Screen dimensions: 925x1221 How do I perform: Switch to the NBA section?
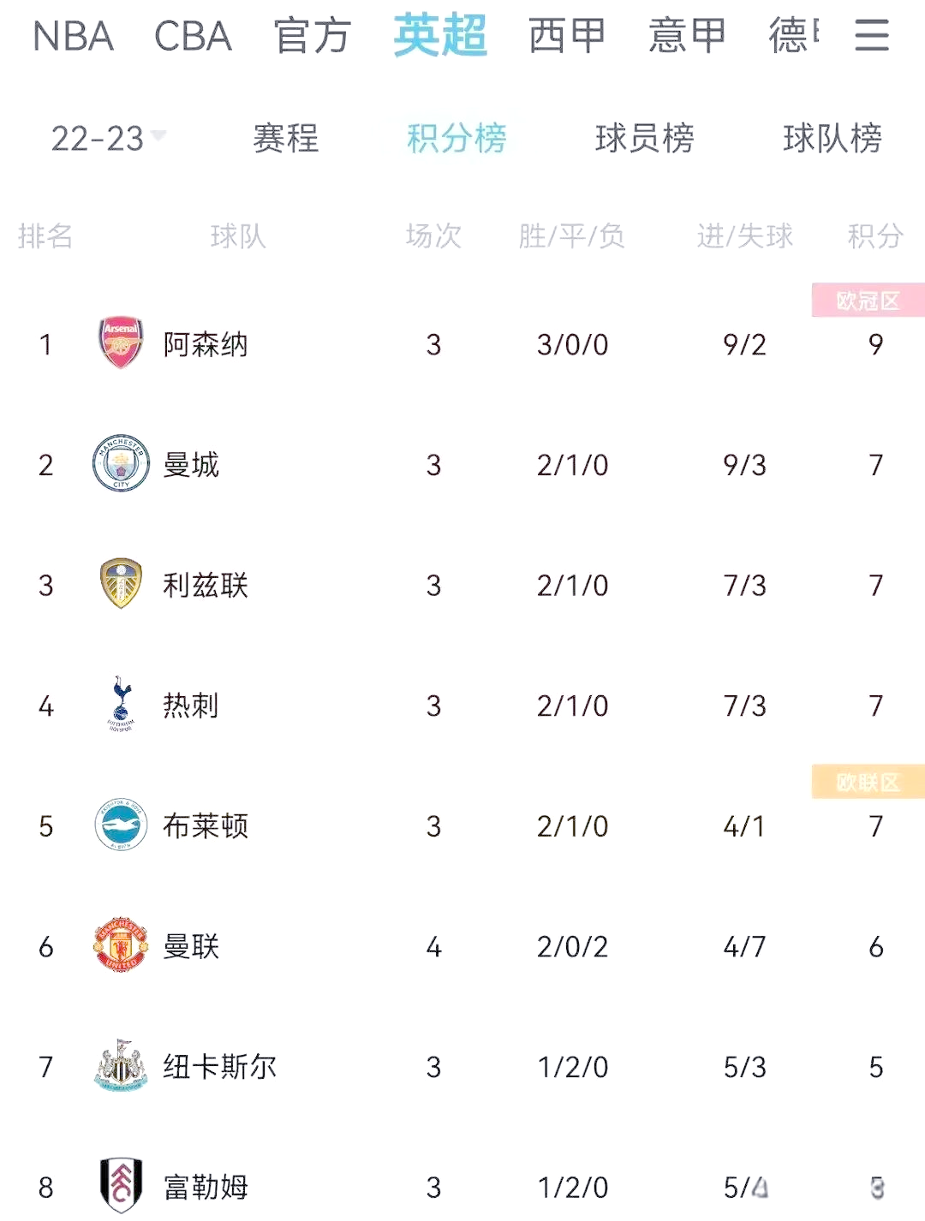73,36
